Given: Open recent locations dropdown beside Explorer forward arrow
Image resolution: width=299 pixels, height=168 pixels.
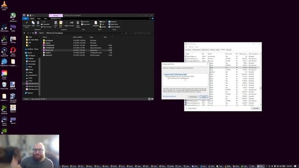Looking at the screenshot, I should 31,33.
